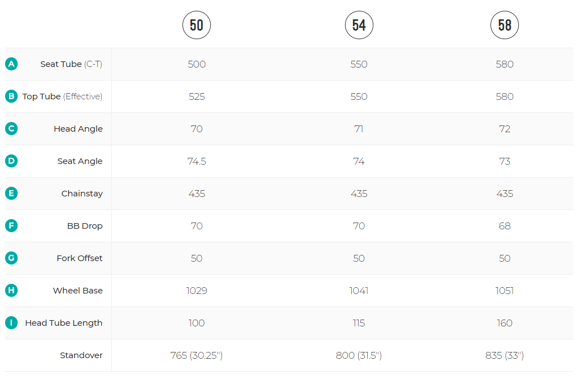The height and width of the screenshot is (382, 578).
Task: Click the BB Drop value 68
Action: (x=505, y=226)
